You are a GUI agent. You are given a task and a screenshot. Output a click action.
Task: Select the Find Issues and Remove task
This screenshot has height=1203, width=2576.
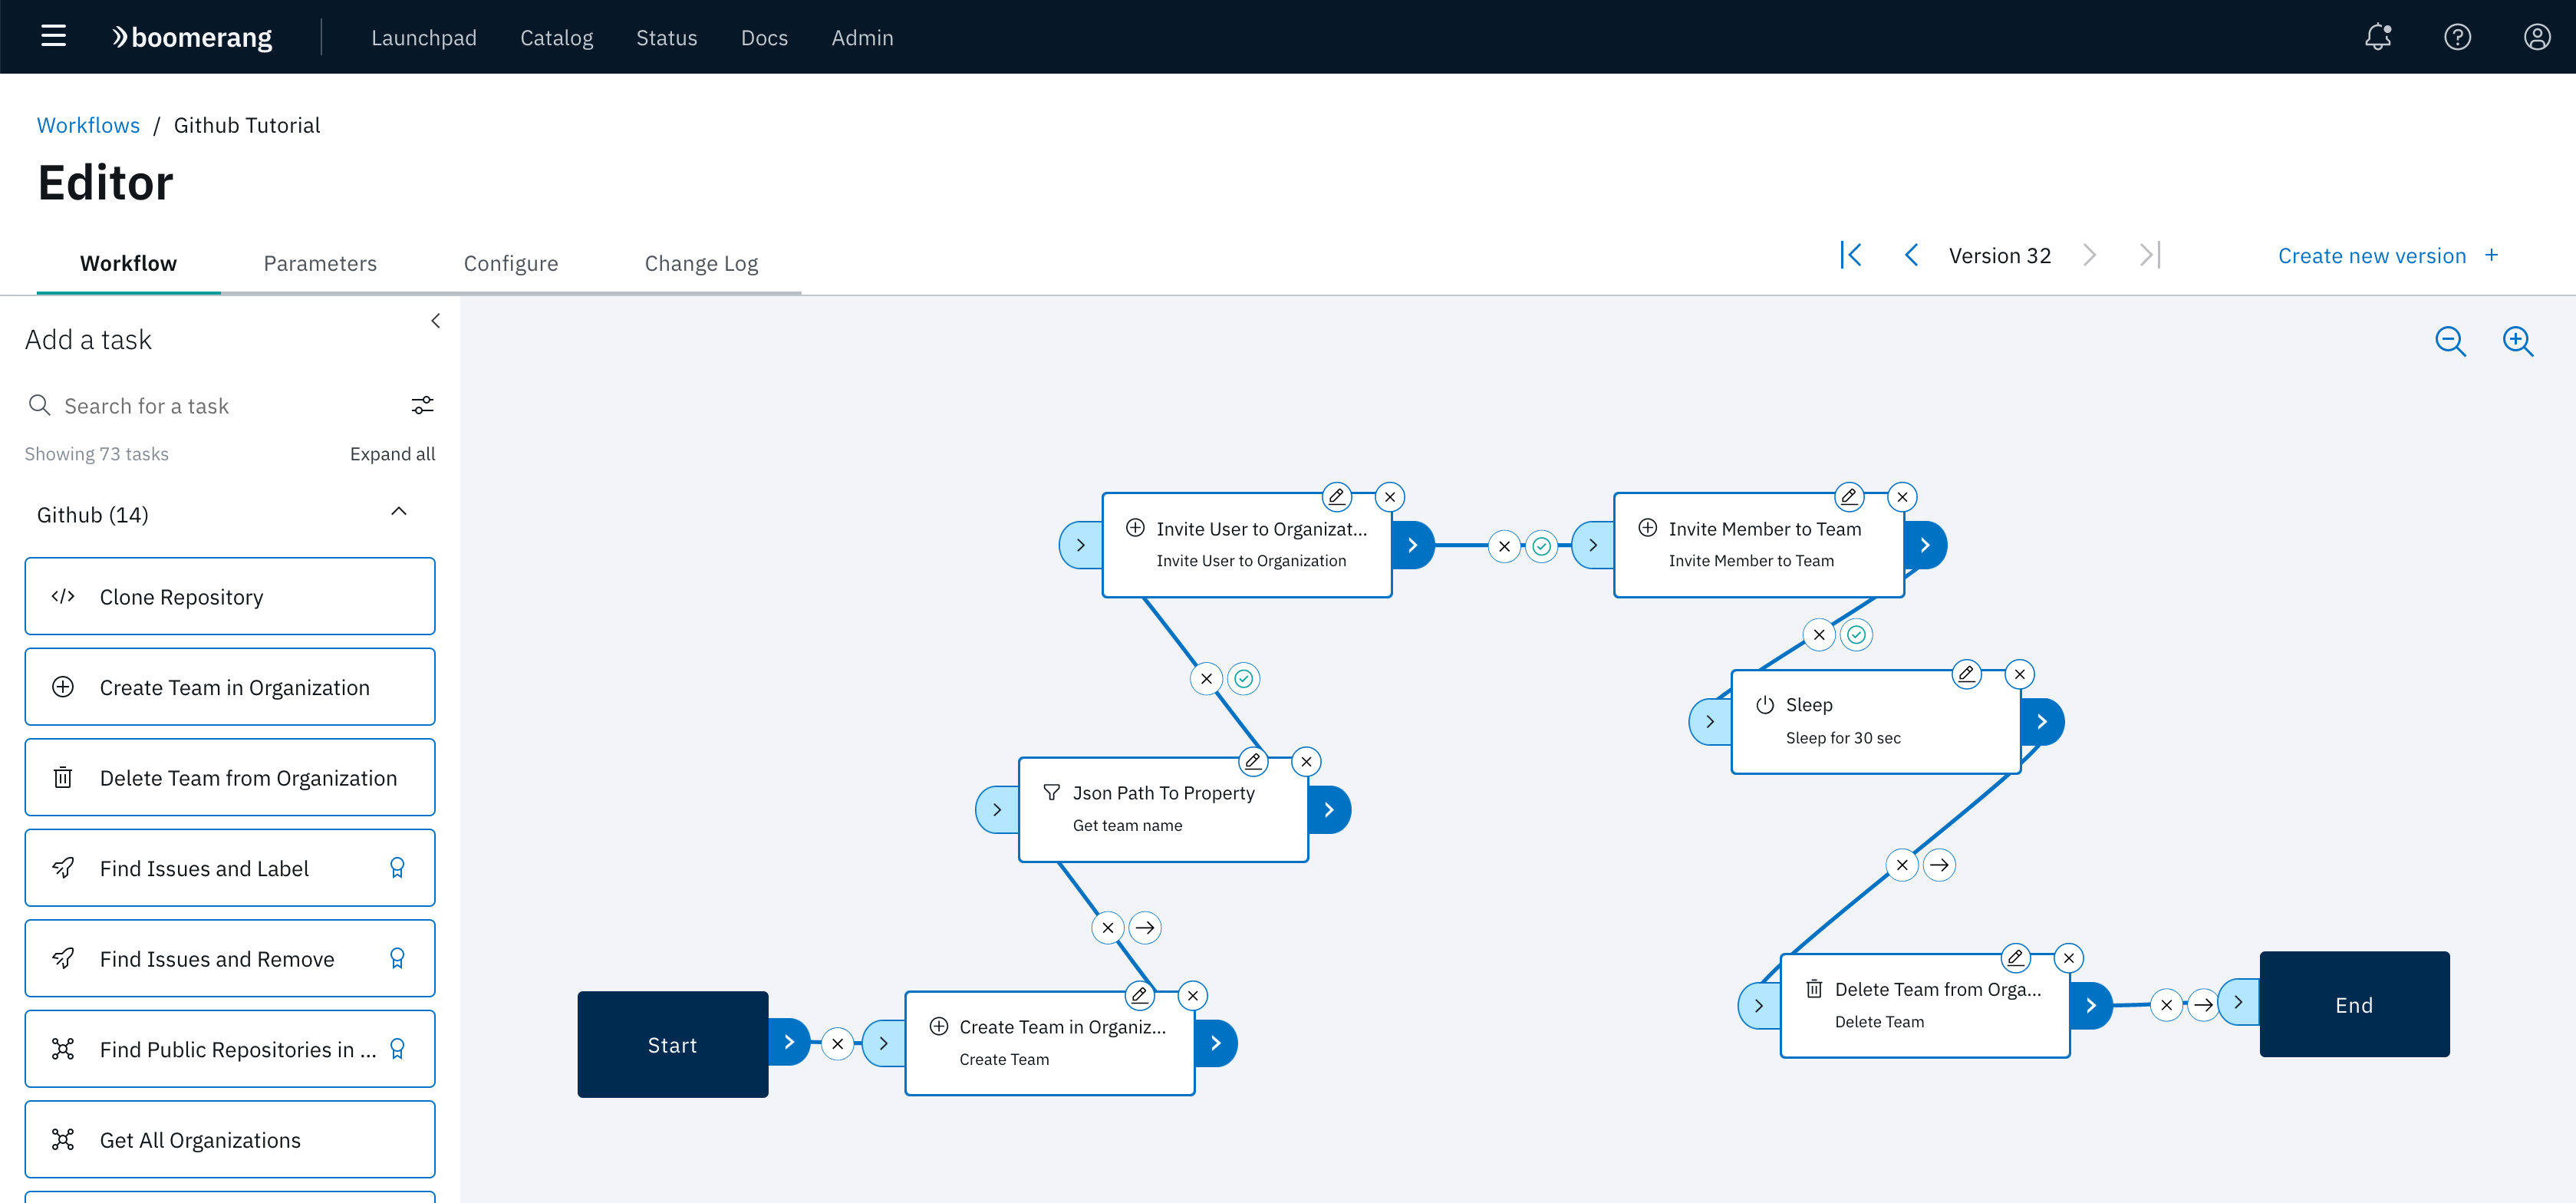[230, 958]
